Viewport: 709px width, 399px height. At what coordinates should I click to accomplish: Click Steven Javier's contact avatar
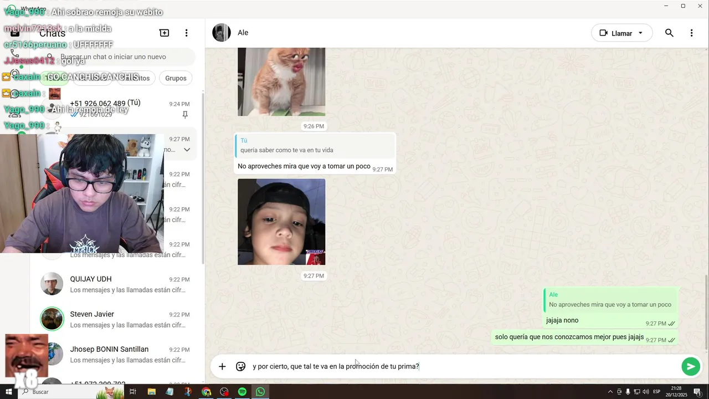52,319
